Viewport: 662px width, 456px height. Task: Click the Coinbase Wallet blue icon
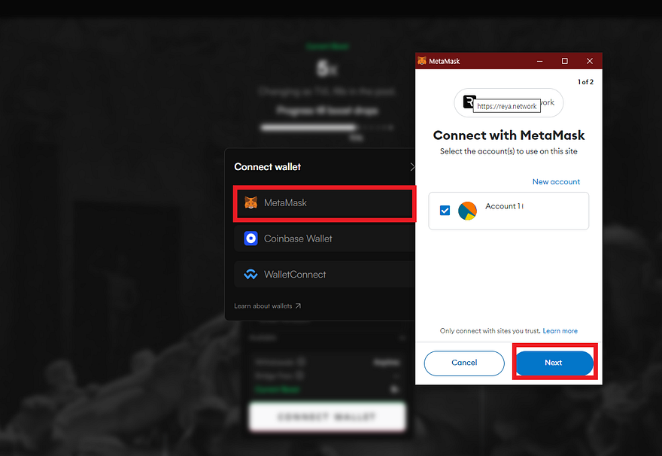click(251, 239)
